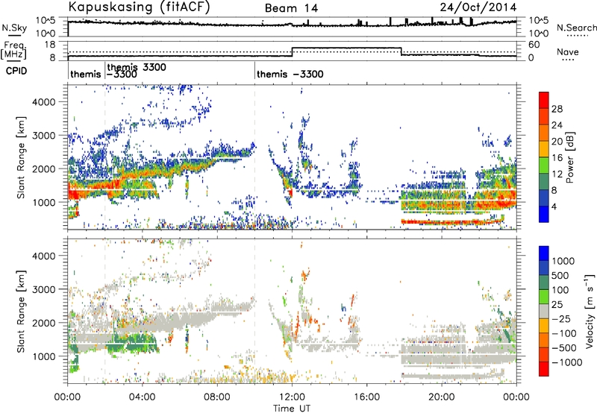Click the '-25' tick on Velocity colorbar
The height and width of the screenshot is (413, 597).
[x=563, y=318]
